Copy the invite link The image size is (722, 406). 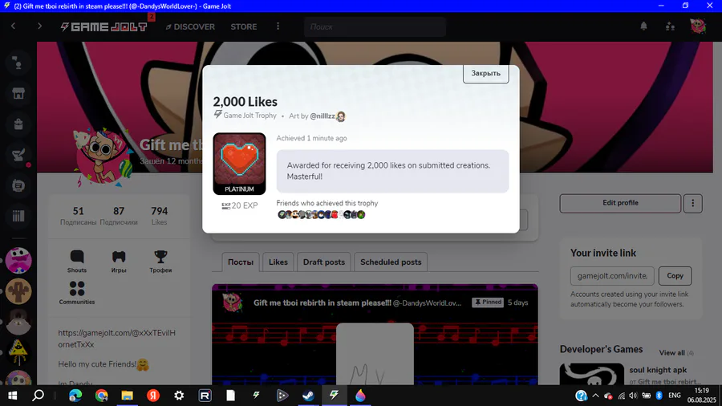click(x=675, y=276)
